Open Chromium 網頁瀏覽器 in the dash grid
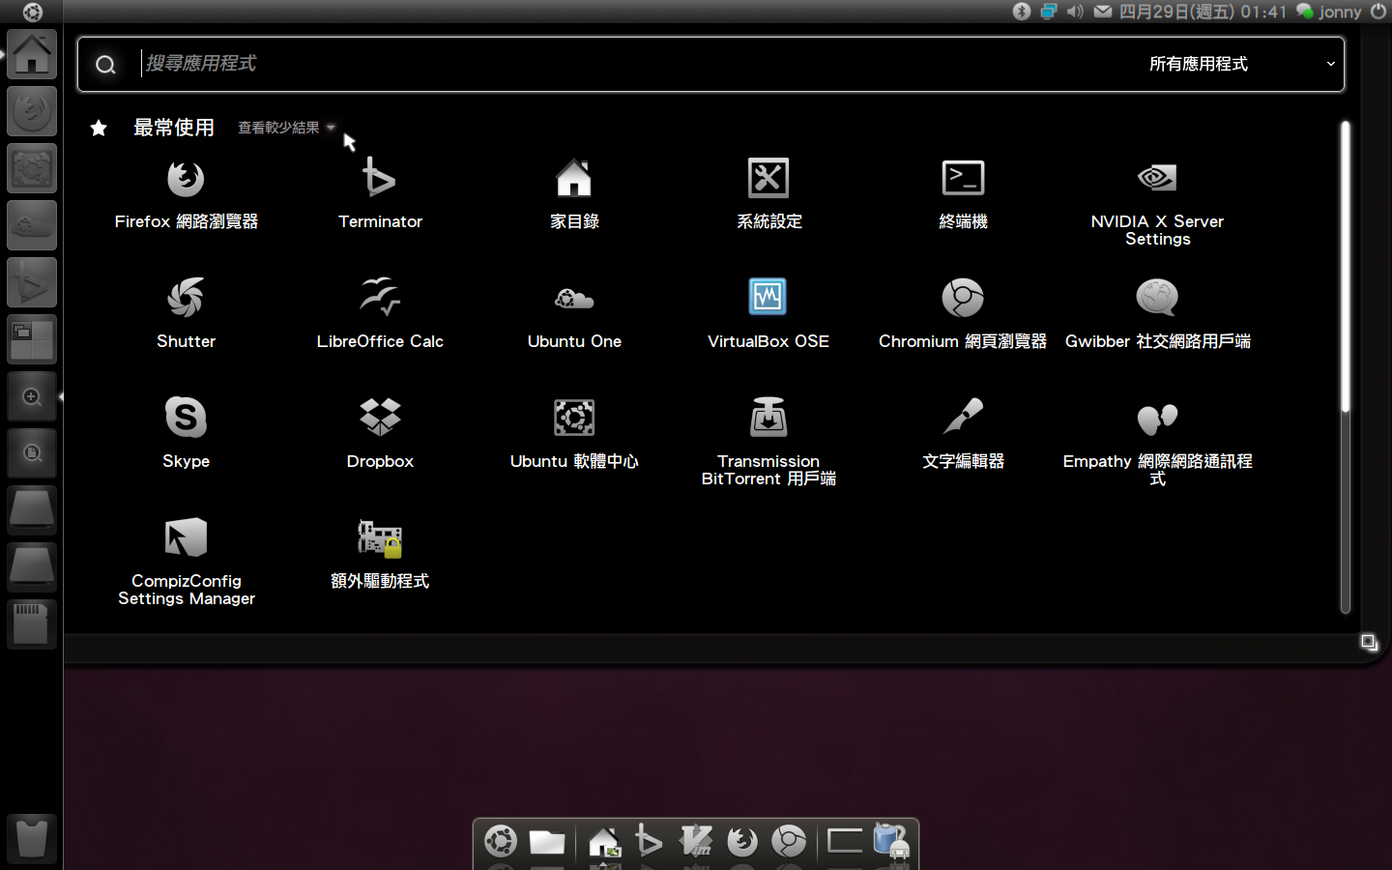 pos(963,315)
